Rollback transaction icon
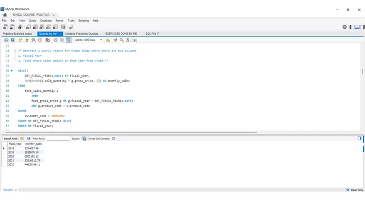This screenshot has height=206, width=365. click(62, 40)
